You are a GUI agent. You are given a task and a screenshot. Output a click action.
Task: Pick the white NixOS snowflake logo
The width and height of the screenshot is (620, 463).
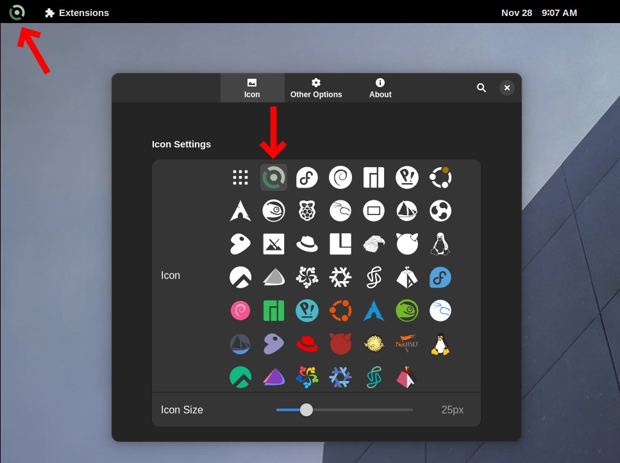(340, 277)
